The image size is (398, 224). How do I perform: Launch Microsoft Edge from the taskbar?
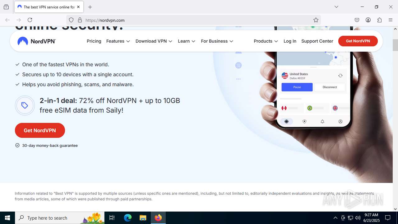(x=128, y=218)
